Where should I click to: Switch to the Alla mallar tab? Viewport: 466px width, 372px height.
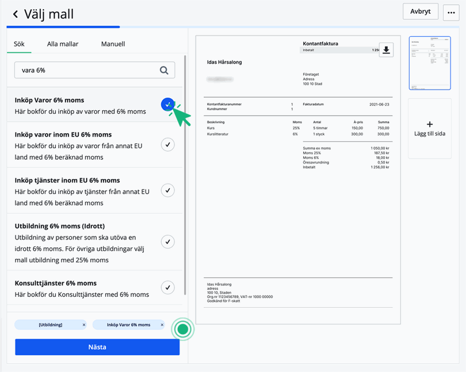coord(63,44)
